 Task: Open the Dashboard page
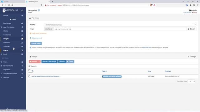tap(7, 23)
